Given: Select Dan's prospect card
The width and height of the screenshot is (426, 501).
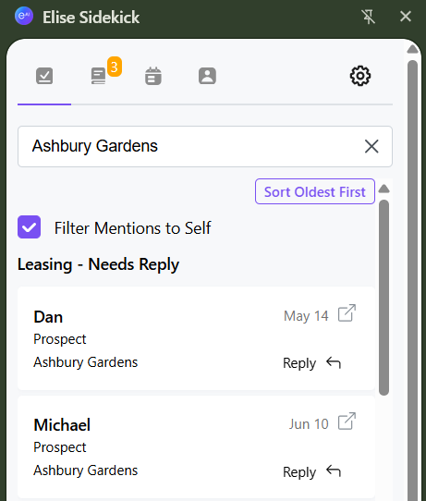Looking at the screenshot, I should tap(196, 338).
